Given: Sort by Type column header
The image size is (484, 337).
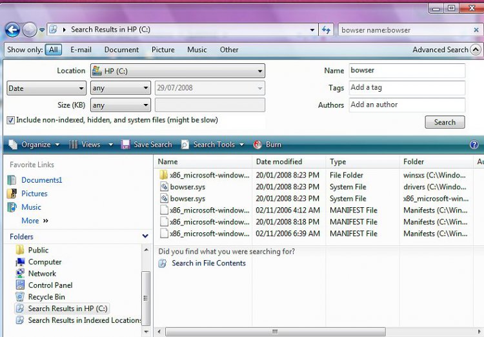Looking at the screenshot, I should coord(363,162).
